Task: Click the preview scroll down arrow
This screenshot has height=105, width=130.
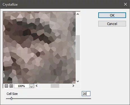Action: pyautogui.click(x=78, y=81)
